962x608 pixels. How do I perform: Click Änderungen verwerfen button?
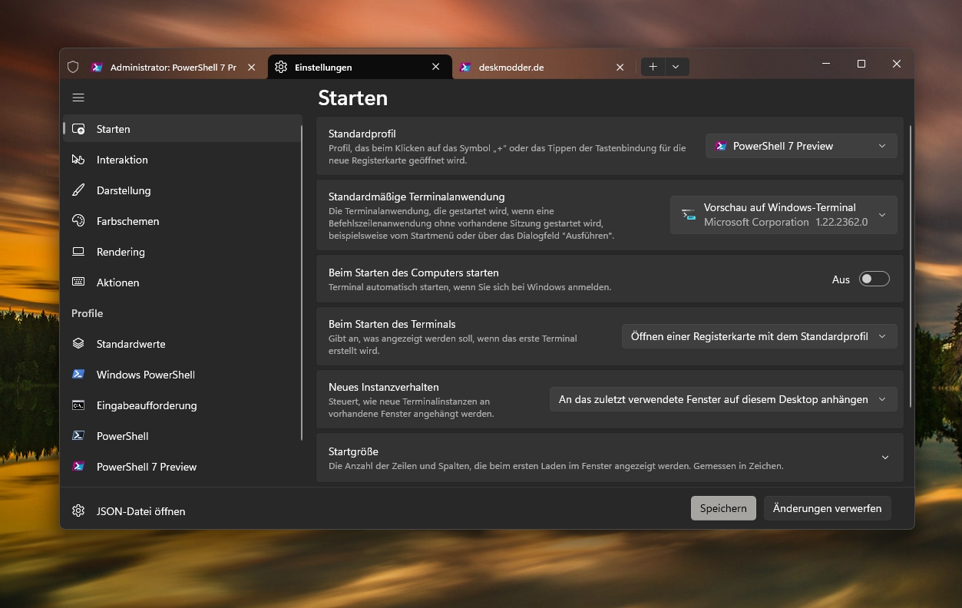pyautogui.click(x=827, y=508)
